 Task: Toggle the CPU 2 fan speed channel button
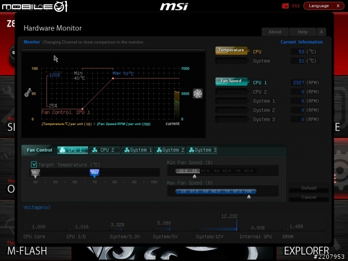[x=232, y=91]
